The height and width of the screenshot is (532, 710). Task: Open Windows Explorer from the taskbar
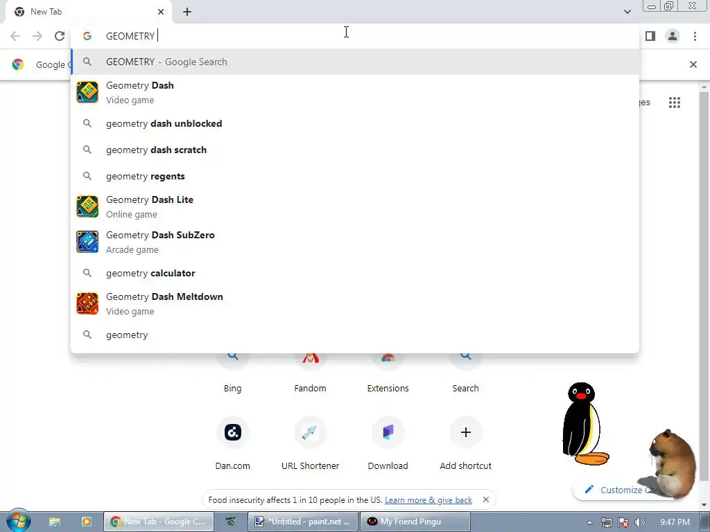[x=55, y=522]
